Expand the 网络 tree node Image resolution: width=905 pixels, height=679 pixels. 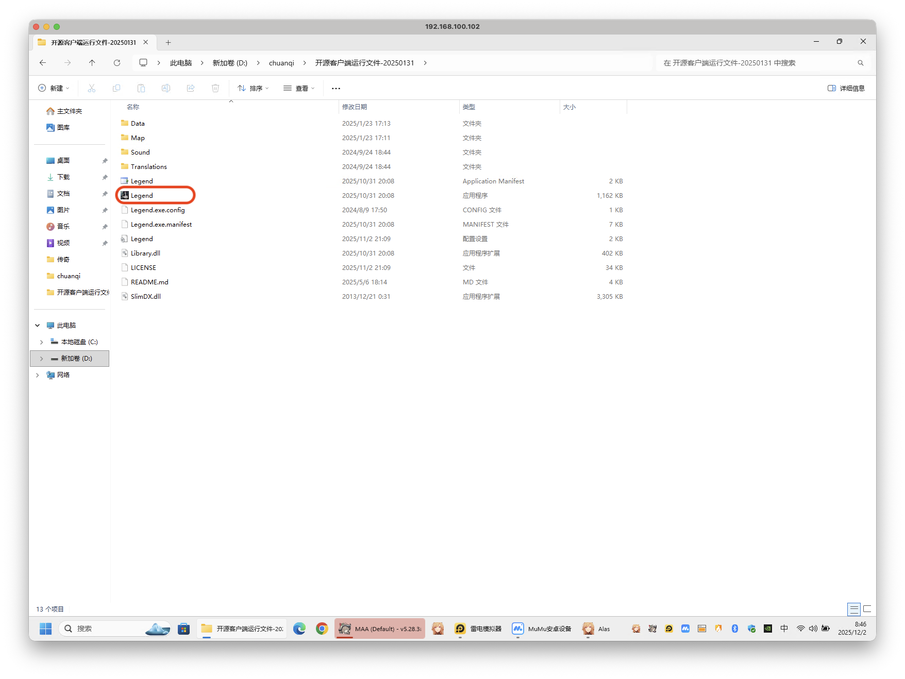(x=37, y=375)
